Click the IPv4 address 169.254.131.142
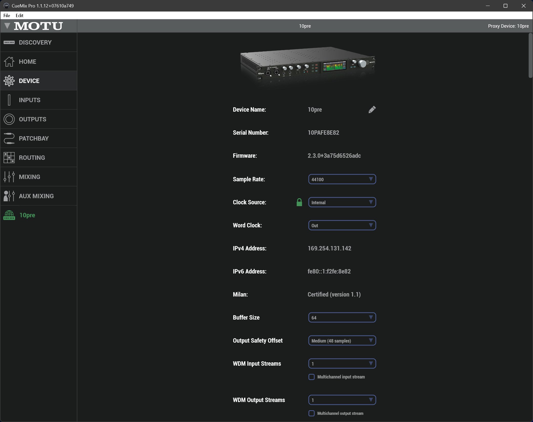Viewport: 533px width, 422px height. (329, 248)
